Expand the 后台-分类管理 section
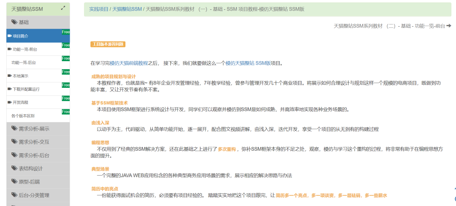 [x=34, y=195]
